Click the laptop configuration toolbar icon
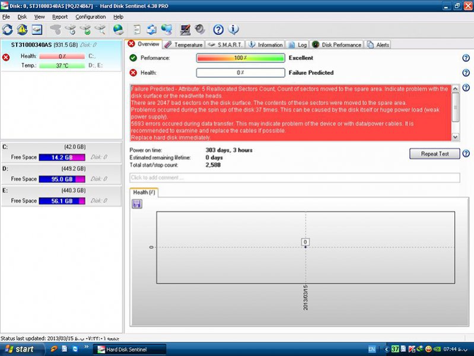The width and height of the screenshot is (474, 356). tap(184, 30)
